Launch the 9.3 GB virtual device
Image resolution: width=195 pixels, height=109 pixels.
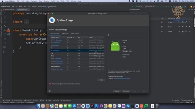click(179, 31)
